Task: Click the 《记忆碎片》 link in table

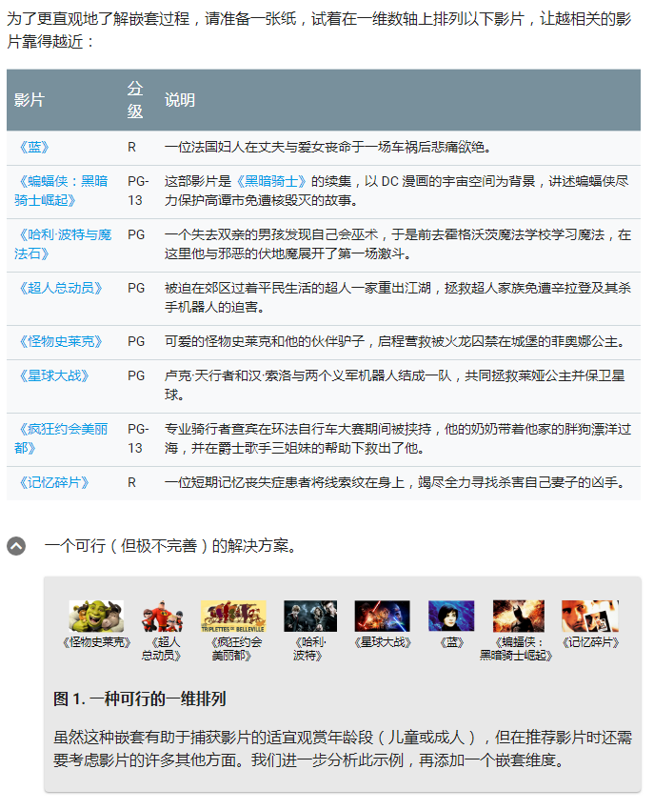Action: [51, 482]
